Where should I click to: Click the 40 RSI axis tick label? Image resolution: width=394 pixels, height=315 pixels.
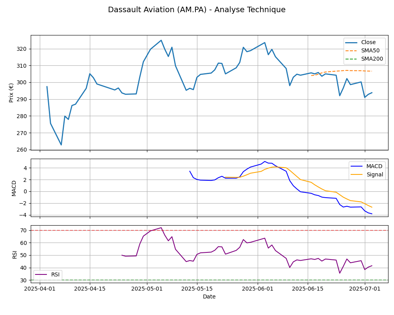tap(23, 268)
